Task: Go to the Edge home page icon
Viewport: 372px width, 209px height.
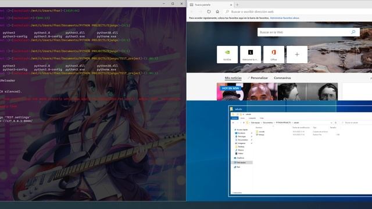Action: pyautogui.click(x=217, y=12)
